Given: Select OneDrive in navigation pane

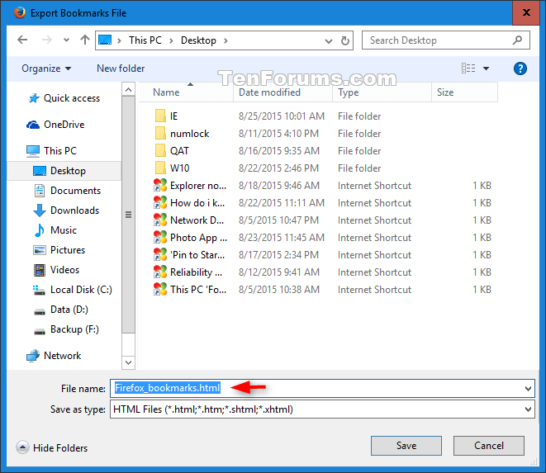Looking at the screenshot, I should pyautogui.click(x=55, y=125).
